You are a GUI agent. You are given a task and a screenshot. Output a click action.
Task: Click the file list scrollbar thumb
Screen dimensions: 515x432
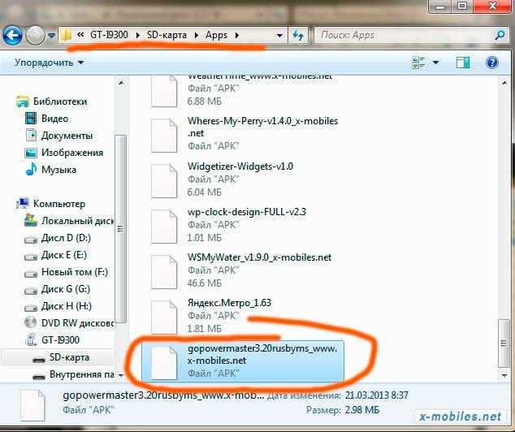click(x=504, y=343)
